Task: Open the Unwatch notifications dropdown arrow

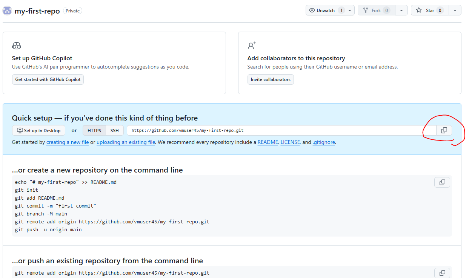Action: point(350,11)
